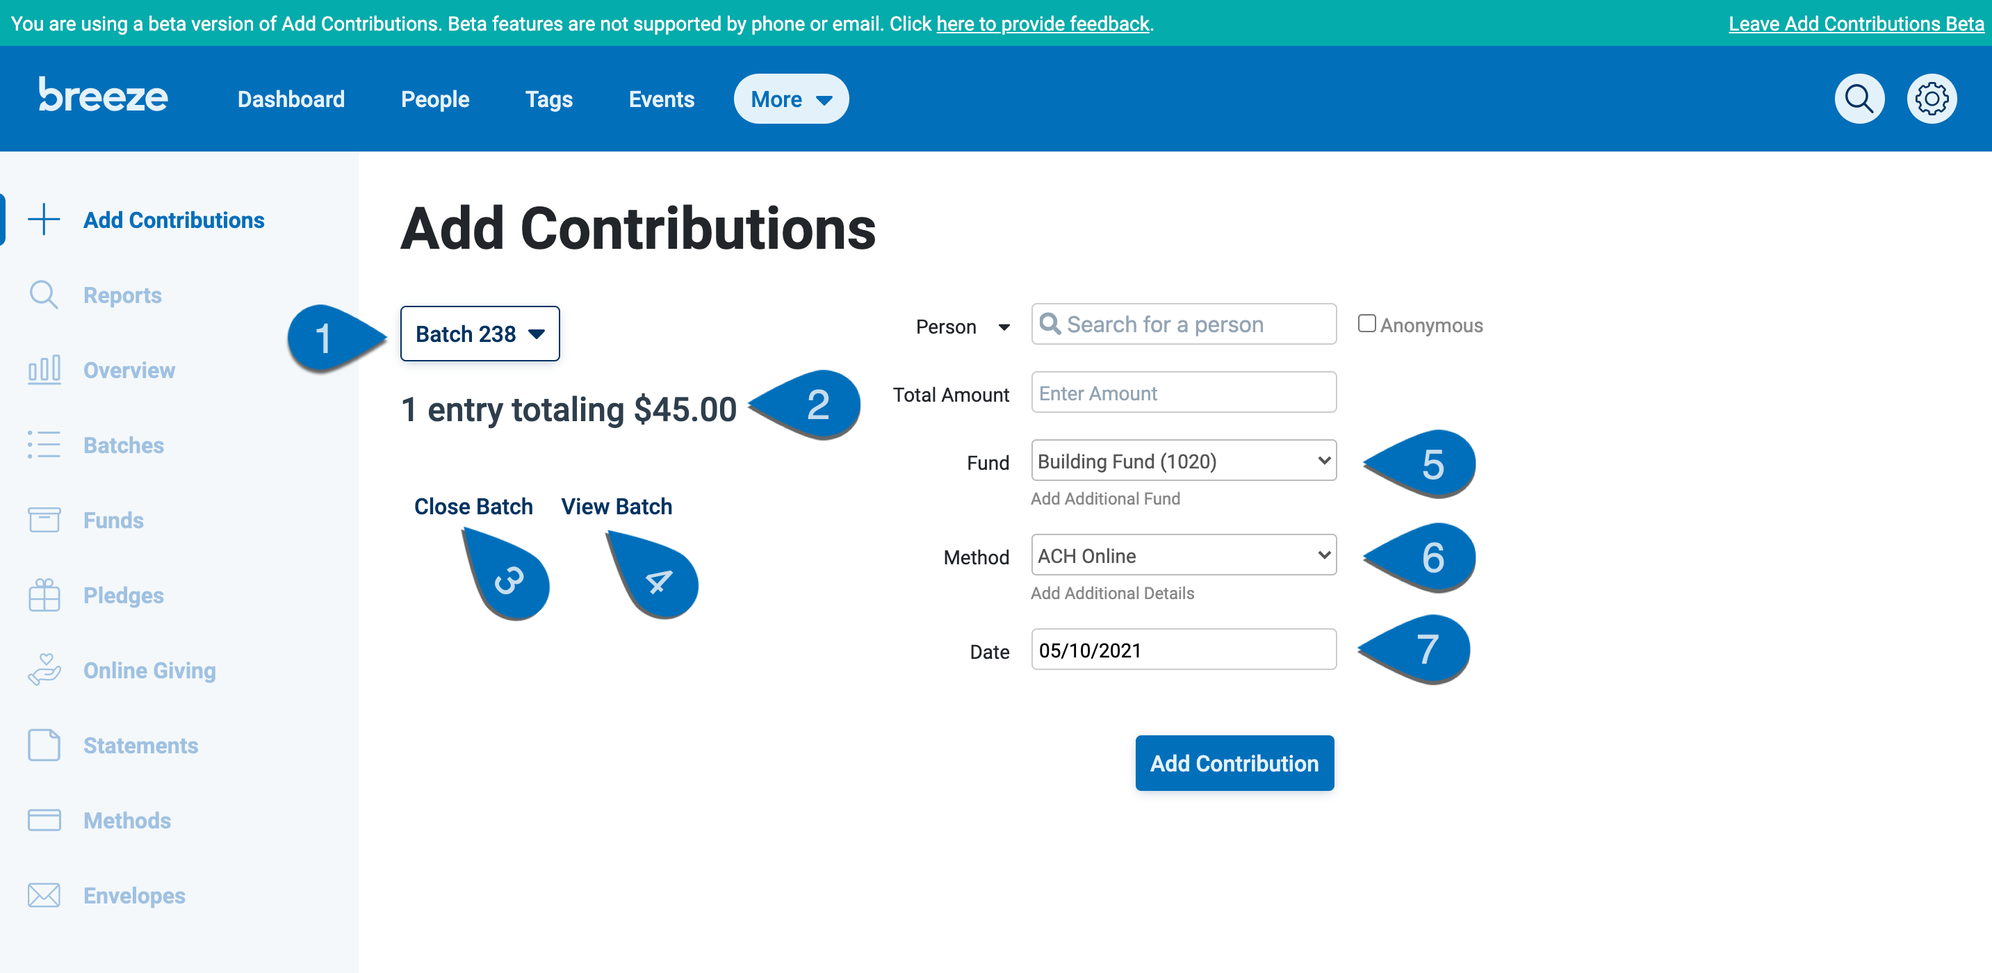
Task: Open the Fund select showing Building Fund
Action: (x=1183, y=461)
